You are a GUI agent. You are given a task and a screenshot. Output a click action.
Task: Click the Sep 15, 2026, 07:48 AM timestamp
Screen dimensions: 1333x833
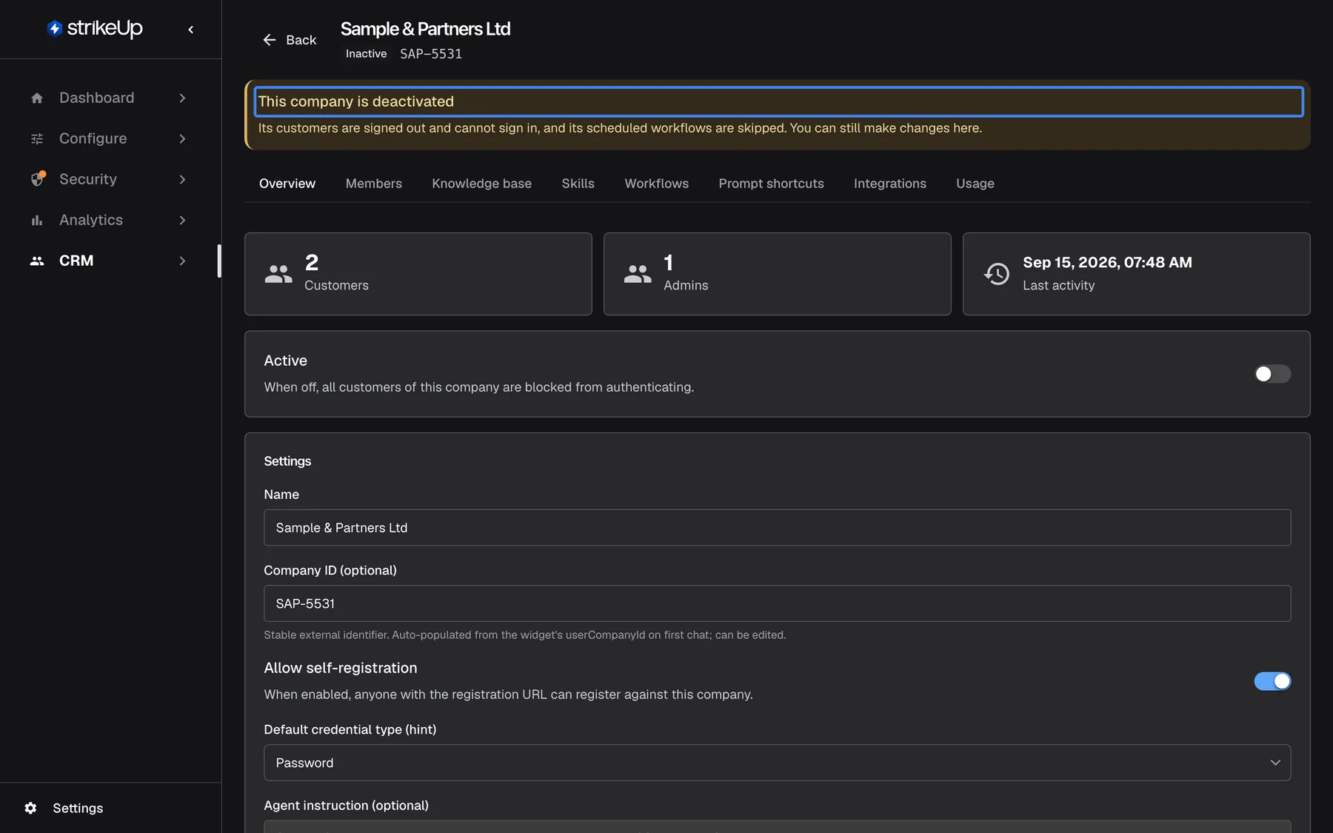coord(1107,262)
